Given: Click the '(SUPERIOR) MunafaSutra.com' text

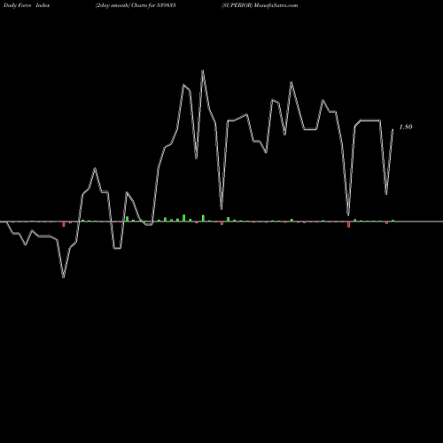Looking at the screenshot, I should tap(260, 5).
